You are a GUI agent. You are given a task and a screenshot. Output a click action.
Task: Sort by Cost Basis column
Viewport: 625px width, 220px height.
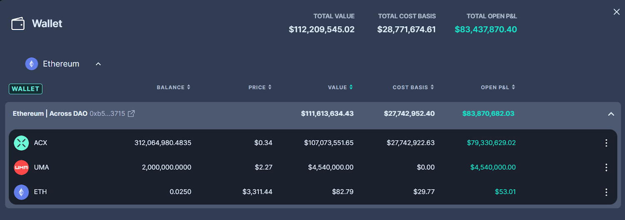coord(413,87)
